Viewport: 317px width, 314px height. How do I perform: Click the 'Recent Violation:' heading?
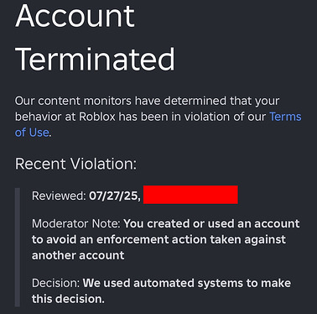point(75,164)
